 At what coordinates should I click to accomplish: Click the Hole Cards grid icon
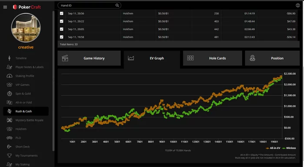coord(190,58)
